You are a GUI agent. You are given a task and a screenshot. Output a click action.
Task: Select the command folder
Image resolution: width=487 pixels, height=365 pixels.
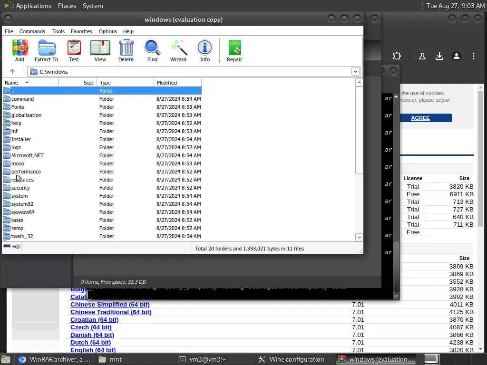click(102, 99)
